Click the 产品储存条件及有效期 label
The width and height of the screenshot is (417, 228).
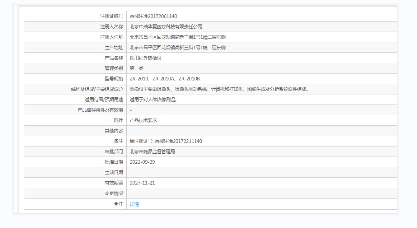pos(100,110)
